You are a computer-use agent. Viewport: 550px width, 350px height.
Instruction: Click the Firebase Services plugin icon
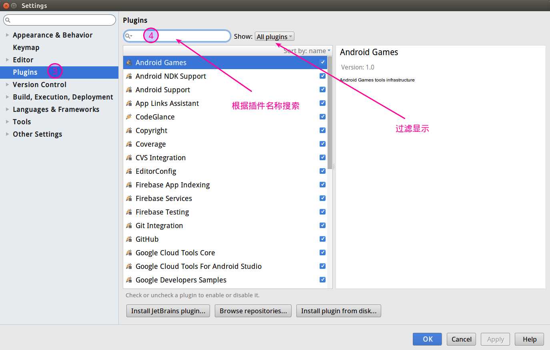click(129, 198)
